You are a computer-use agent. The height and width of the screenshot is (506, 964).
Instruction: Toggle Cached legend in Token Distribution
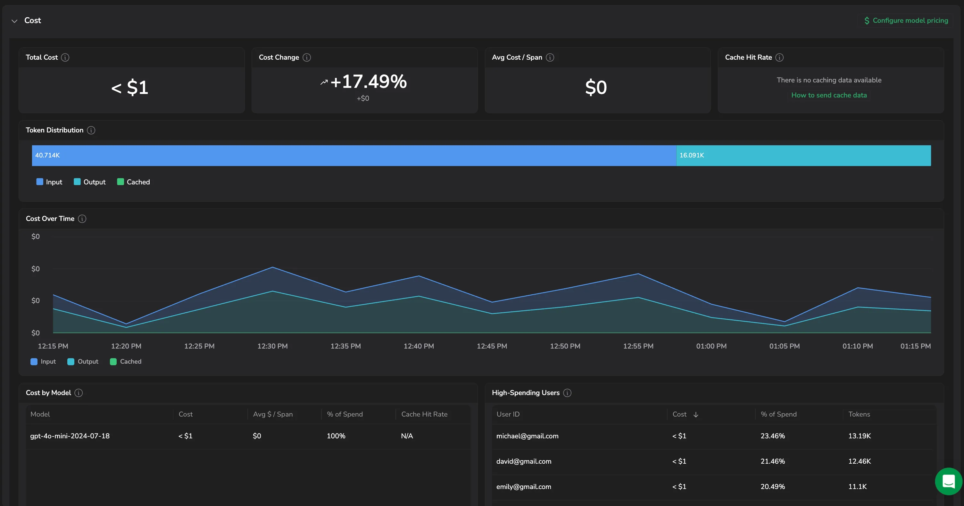point(133,182)
